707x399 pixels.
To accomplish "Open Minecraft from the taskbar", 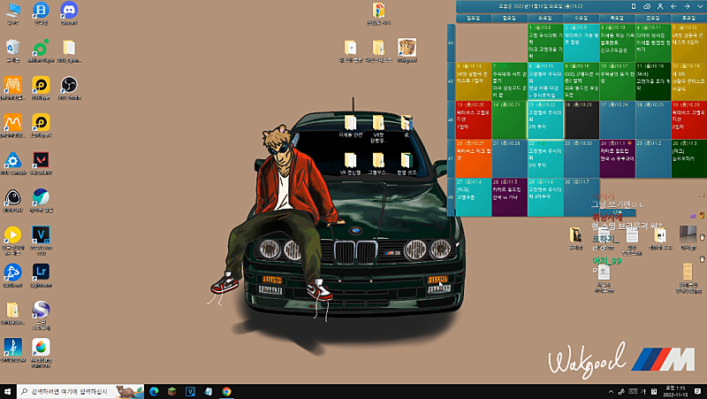I will pos(171,390).
